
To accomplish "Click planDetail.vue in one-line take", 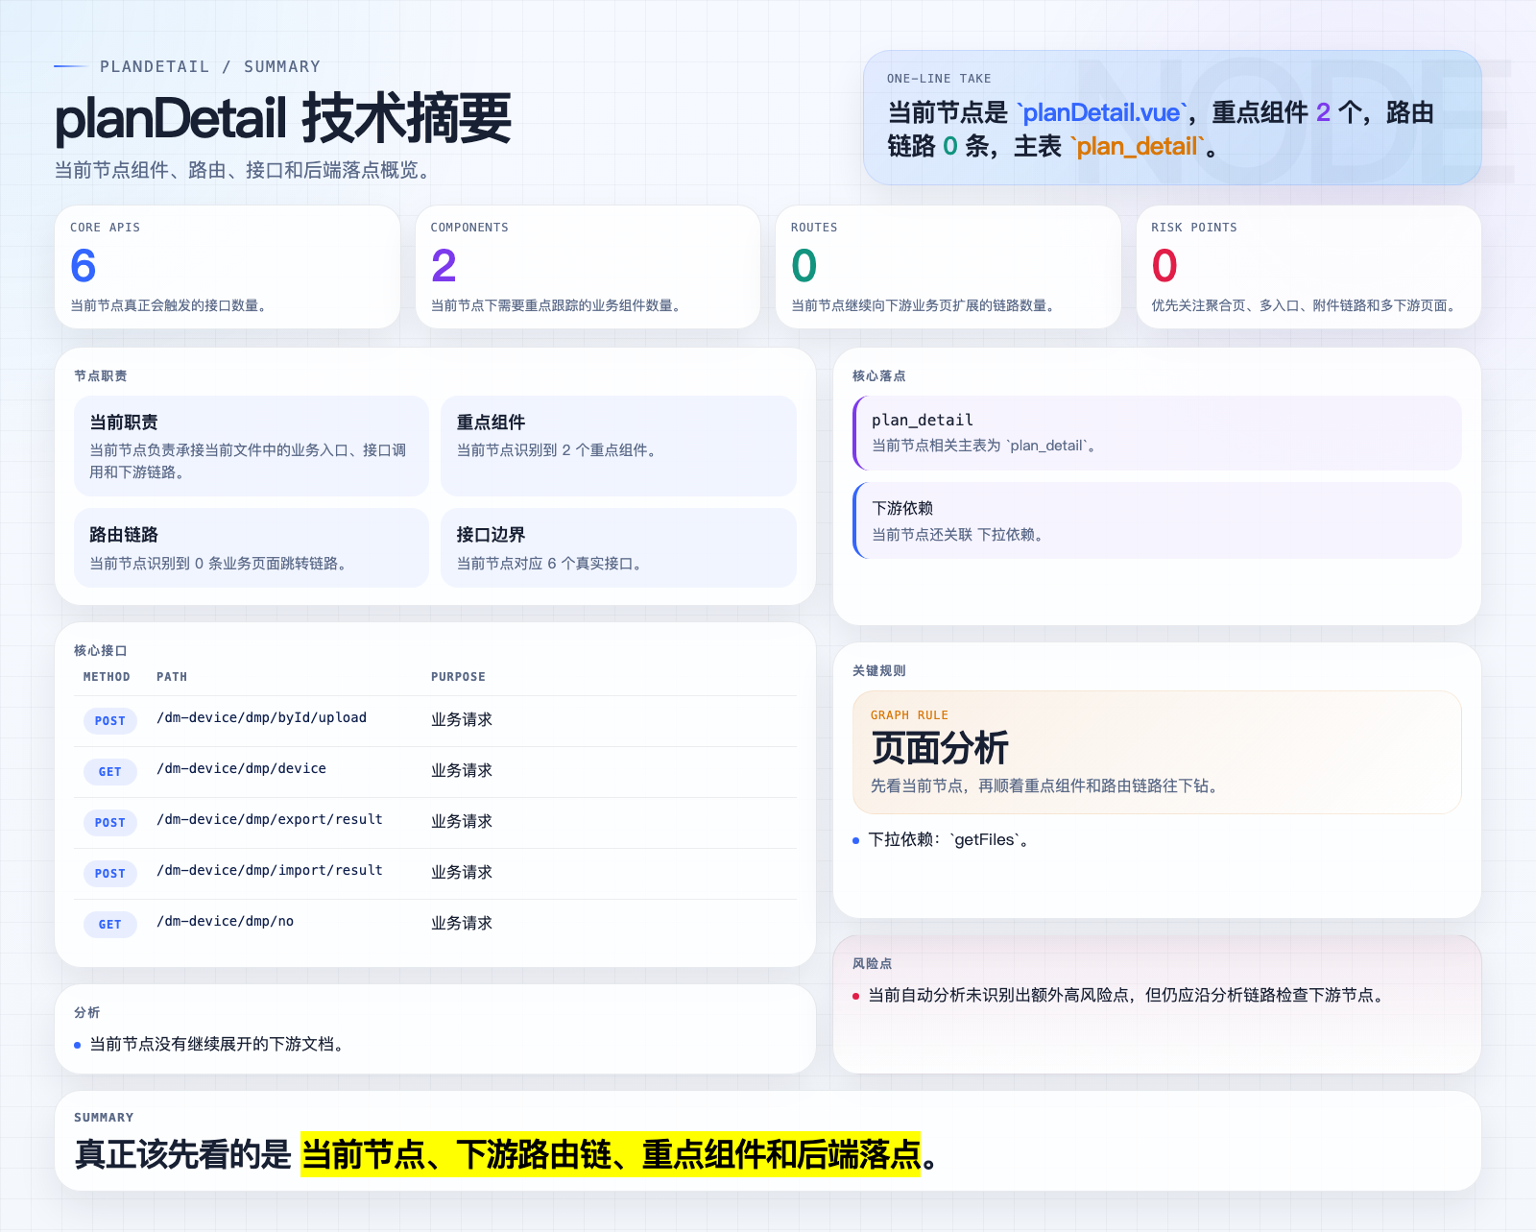I will point(1102,112).
